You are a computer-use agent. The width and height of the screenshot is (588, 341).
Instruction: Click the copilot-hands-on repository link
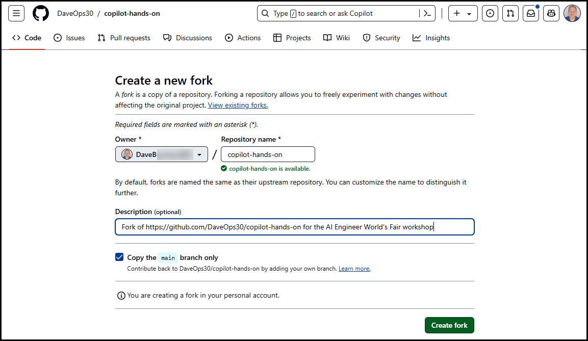click(132, 13)
